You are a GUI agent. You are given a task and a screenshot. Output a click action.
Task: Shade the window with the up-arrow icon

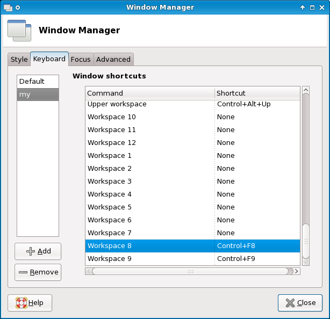point(303,8)
